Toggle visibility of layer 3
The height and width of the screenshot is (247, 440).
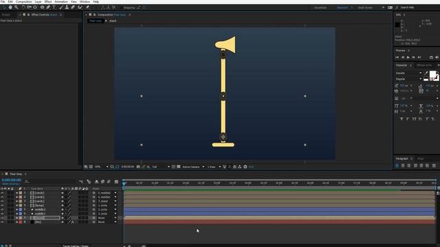(2, 201)
